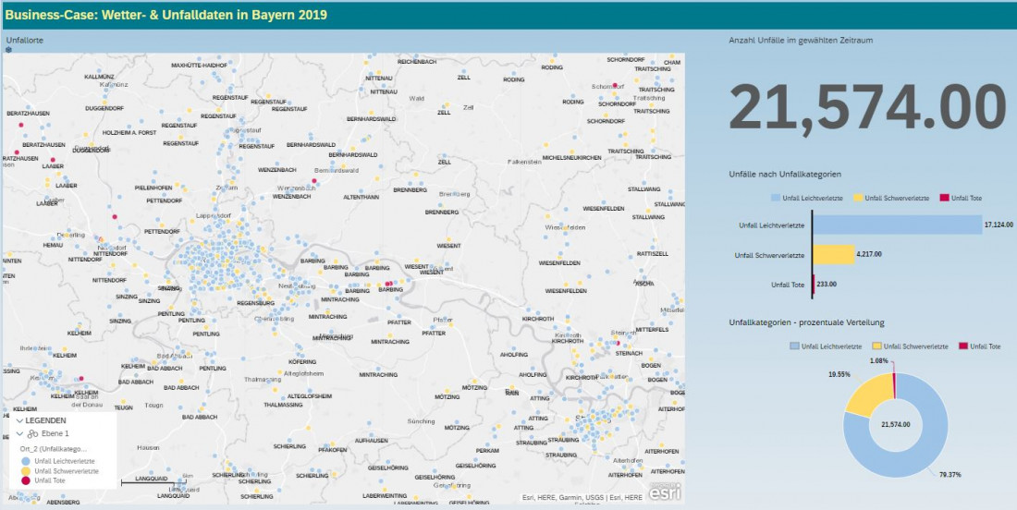Screen dimensions: 1017x510
Task: Collapse the LEGENDEN section chevron
Action: click(x=17, y=420)
